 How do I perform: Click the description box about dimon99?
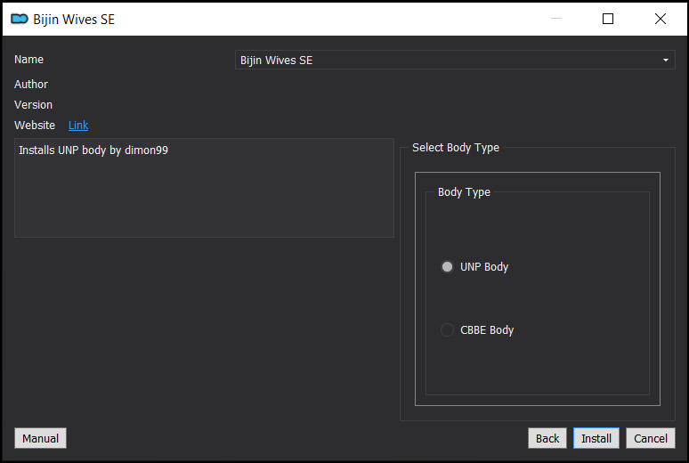(x=204, y=188)
